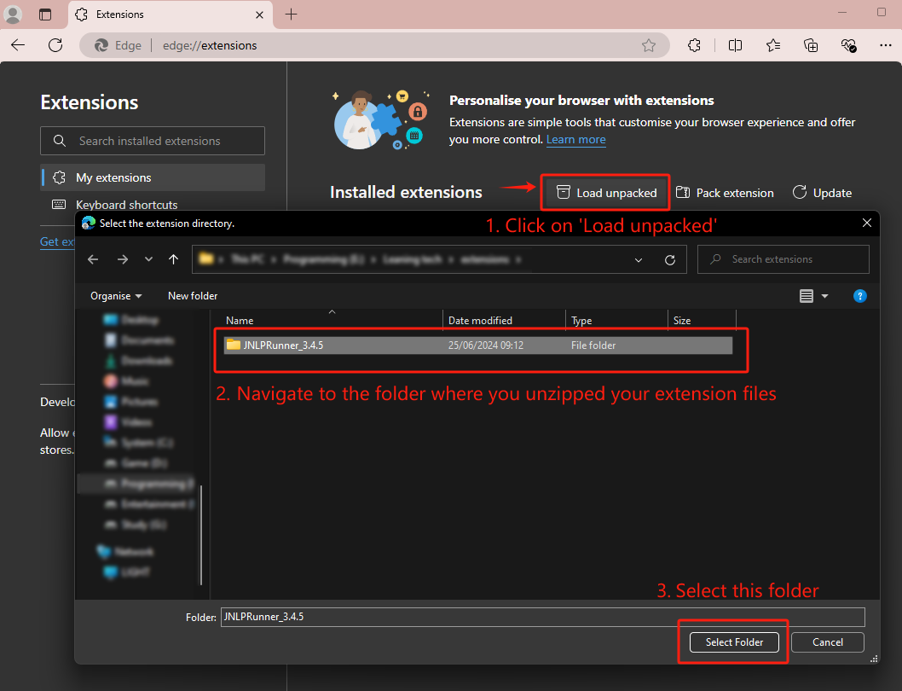The width and height of the screenshot is (902, 691).
Task: Expand the Organise dropdown menu
Action: coord(116,296)
